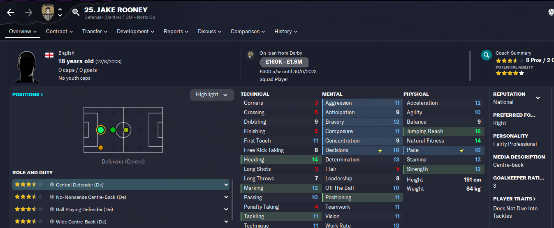
Task: Click the search magnifier beside player name
Action: 76,12
